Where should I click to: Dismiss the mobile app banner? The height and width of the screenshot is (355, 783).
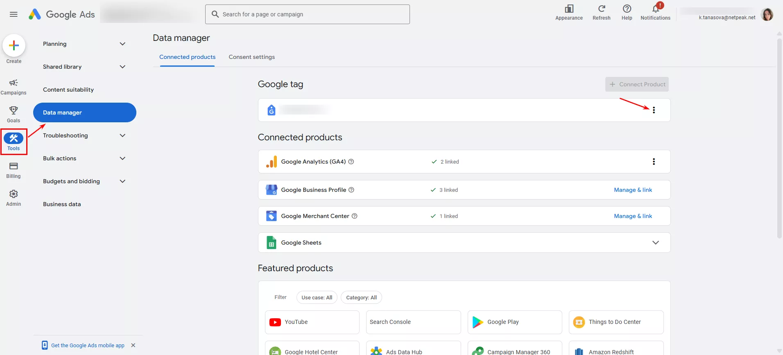pyautogui.click(x=133, y=345)
